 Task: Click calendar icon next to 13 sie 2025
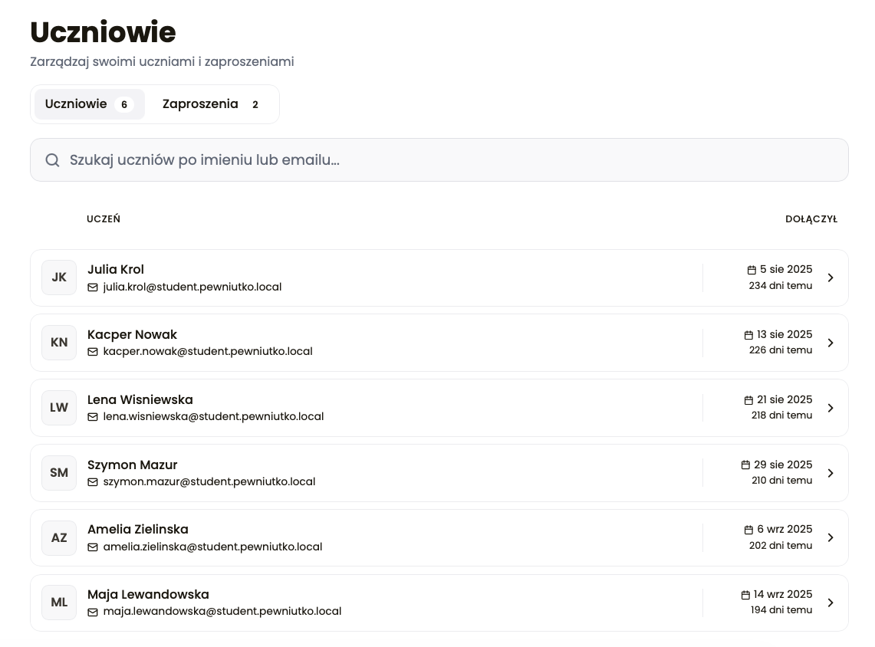coord(748,335)
